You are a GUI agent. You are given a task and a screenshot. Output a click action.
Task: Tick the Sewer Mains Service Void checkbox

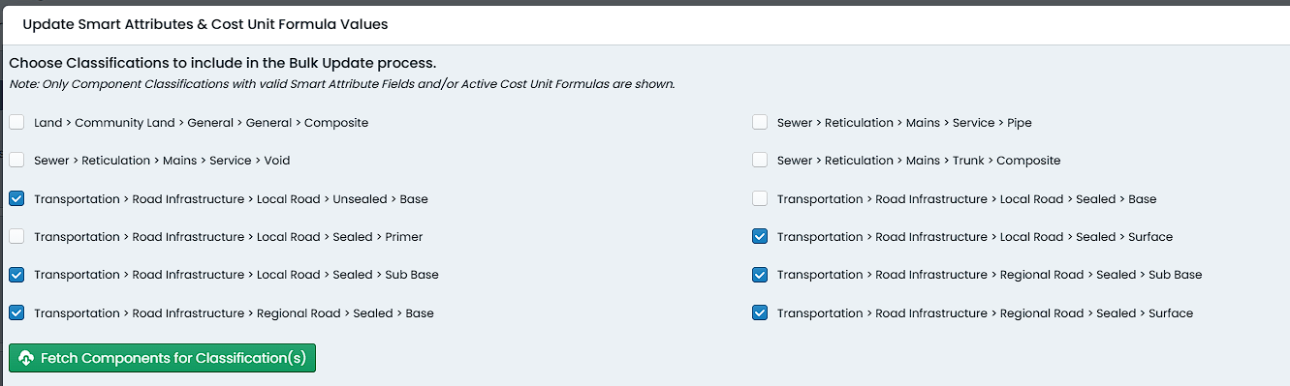tap(16, 161)
